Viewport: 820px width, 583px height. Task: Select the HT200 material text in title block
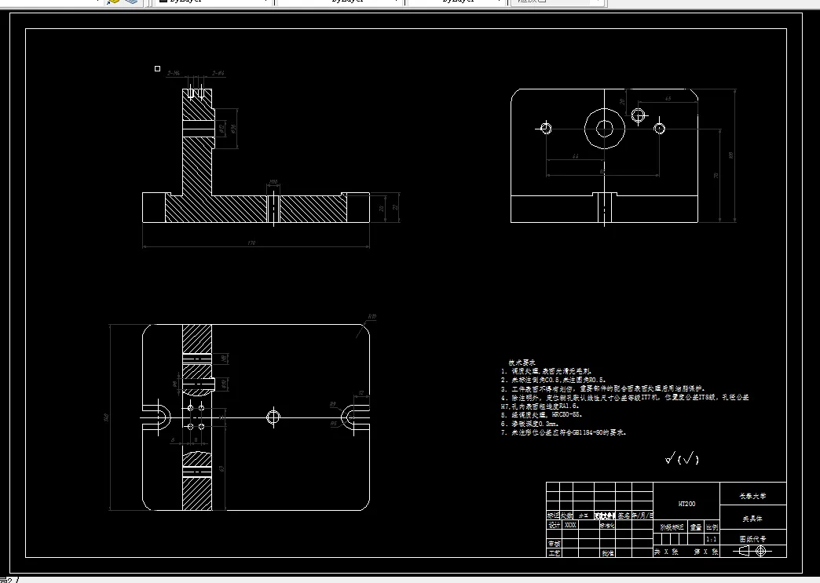tap(686, 504)
